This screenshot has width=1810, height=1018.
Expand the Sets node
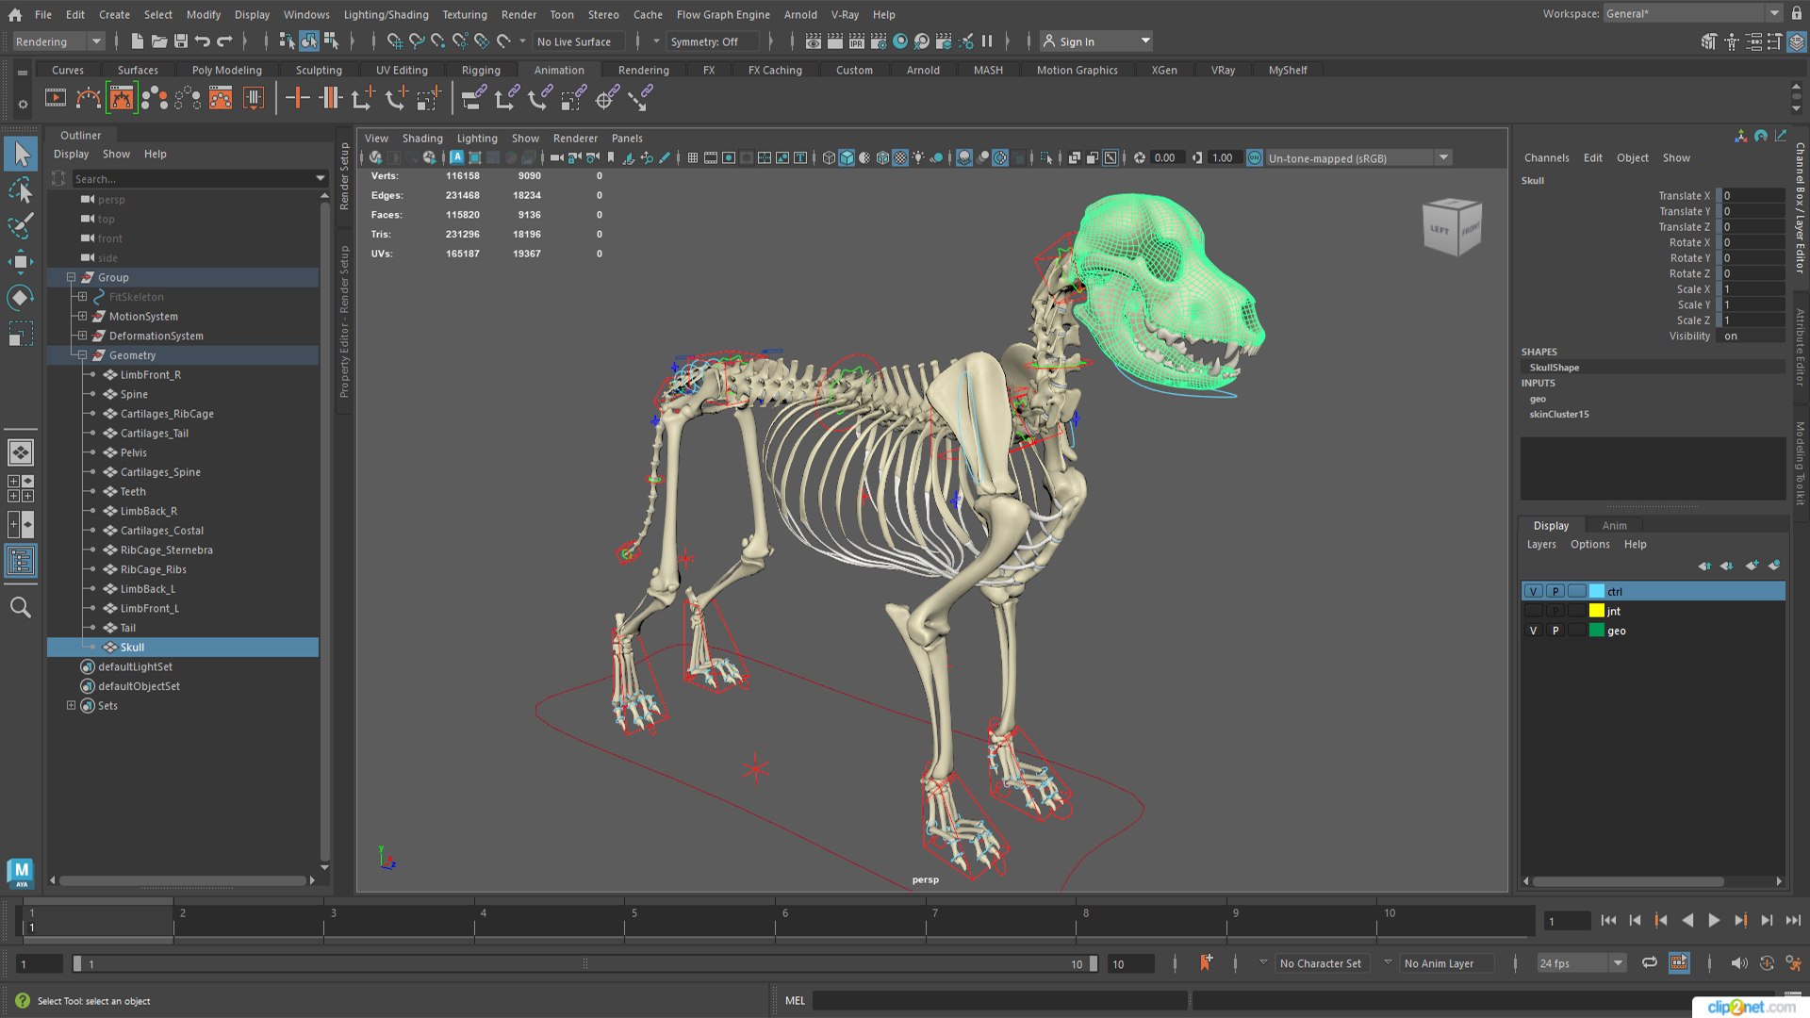(x=71, y=705)
